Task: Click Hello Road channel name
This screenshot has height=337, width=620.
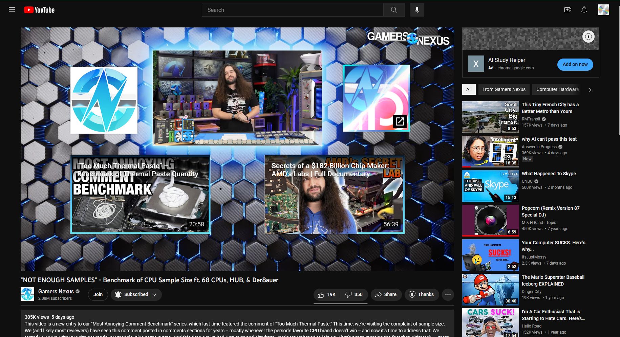Action: click(532, 326)
